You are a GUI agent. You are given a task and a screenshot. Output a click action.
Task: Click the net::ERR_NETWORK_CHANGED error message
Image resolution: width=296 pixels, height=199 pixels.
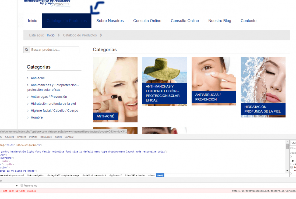[x=20, y=191]
